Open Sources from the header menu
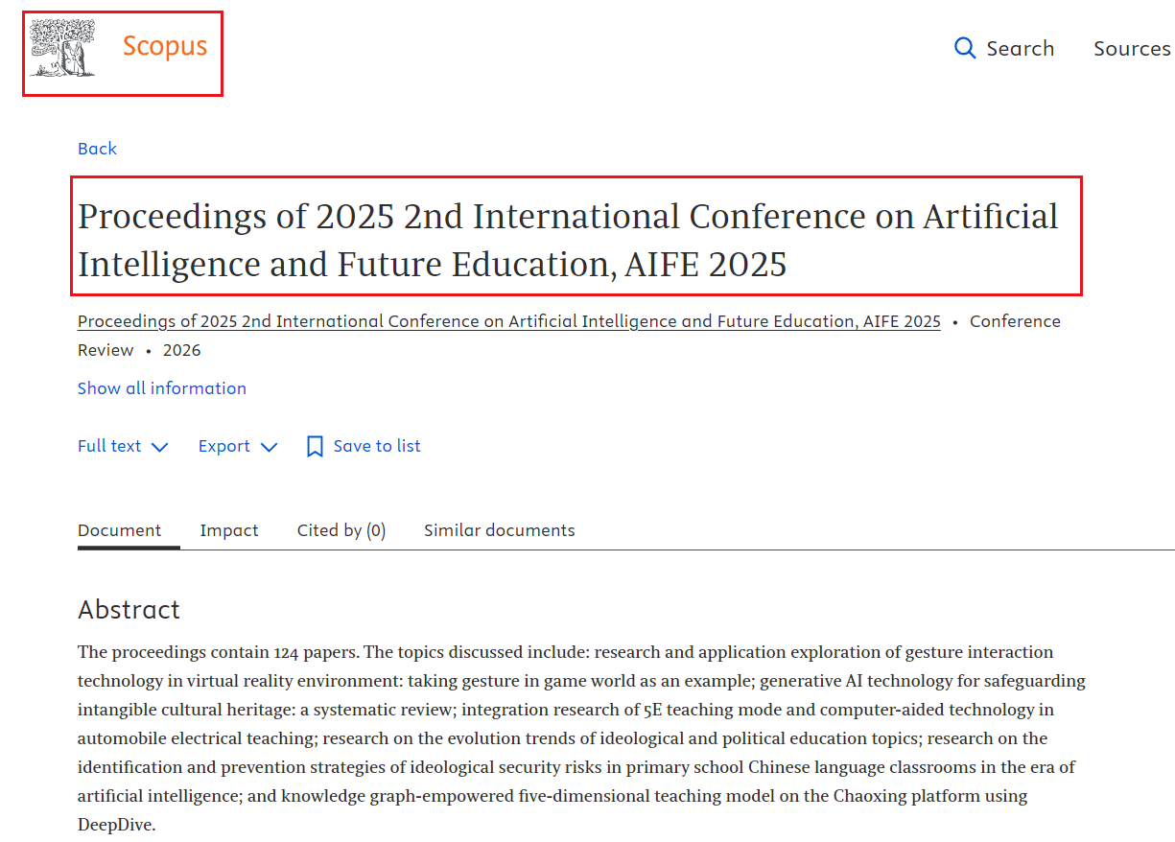 (x=1132, y=48)
